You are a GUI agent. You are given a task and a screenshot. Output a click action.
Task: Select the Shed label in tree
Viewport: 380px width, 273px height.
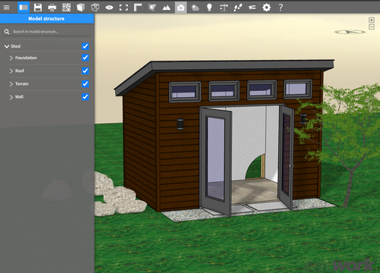click(x=15, y=46)
